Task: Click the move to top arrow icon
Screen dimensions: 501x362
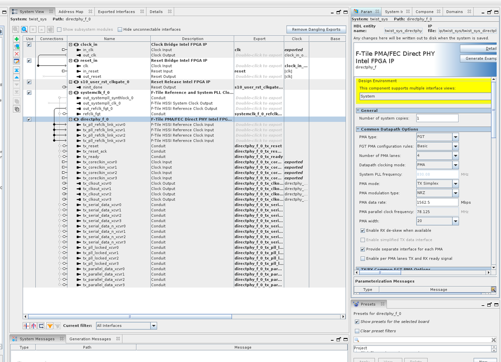Action: point(17,70)
